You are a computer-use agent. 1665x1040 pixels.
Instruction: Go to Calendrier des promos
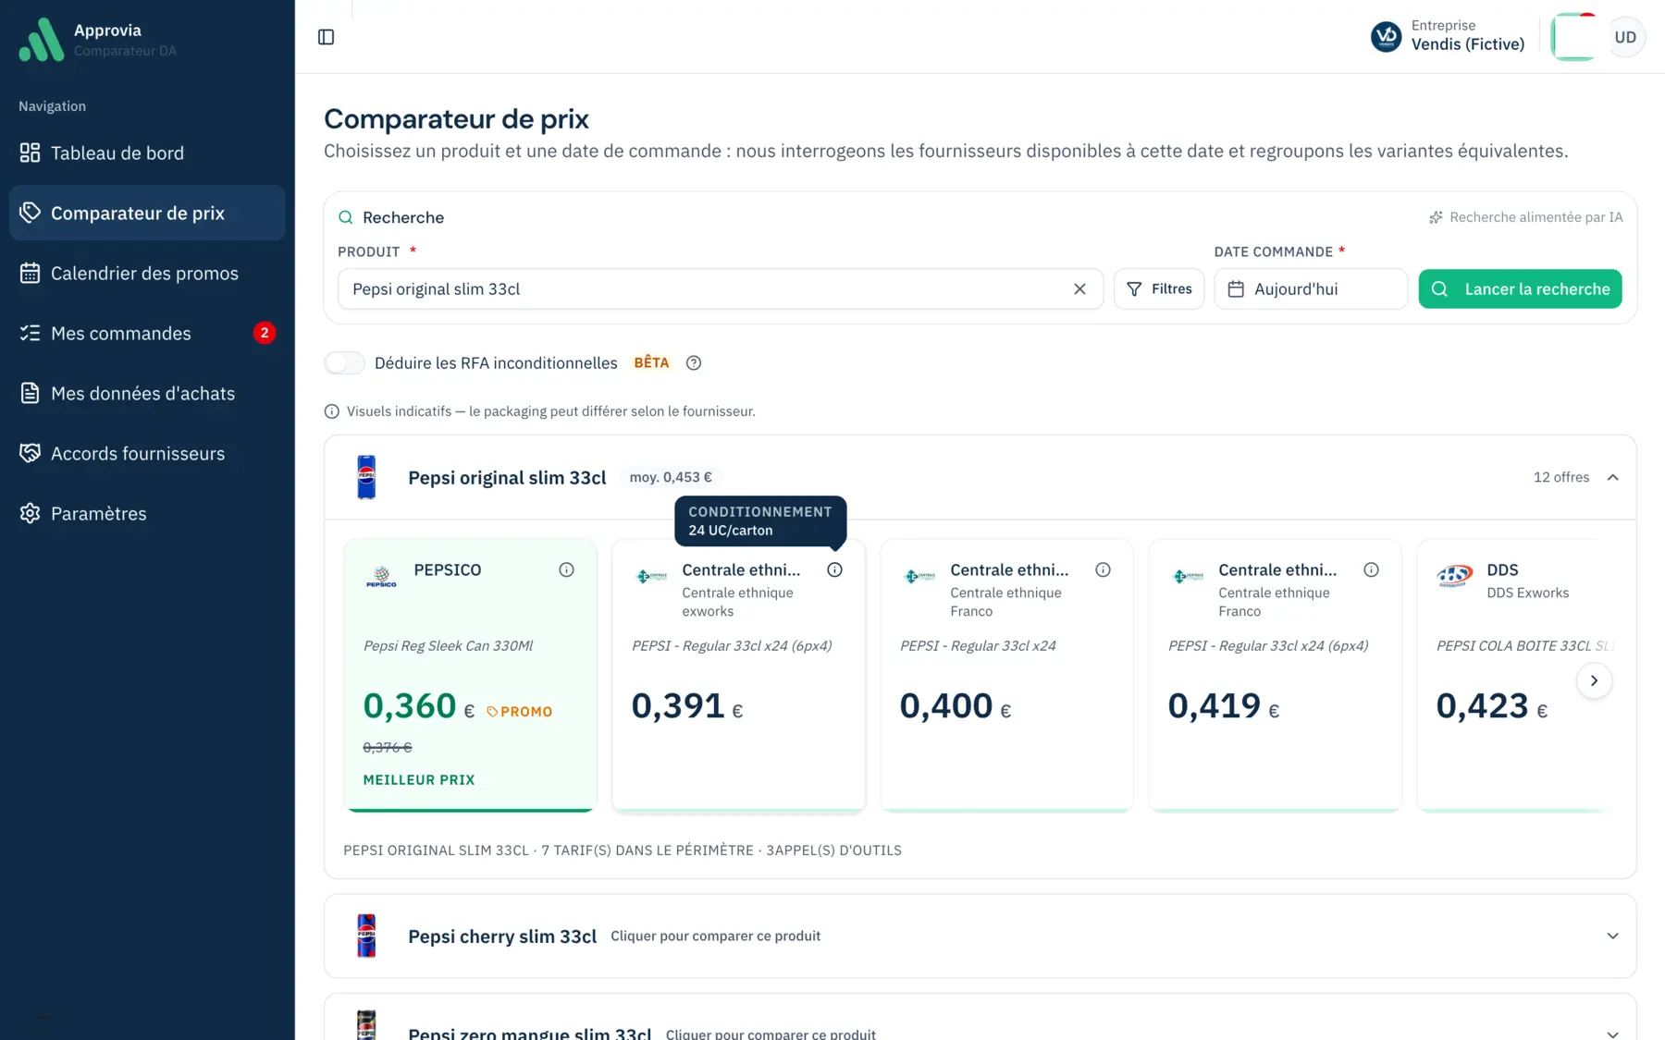[147, 273]
